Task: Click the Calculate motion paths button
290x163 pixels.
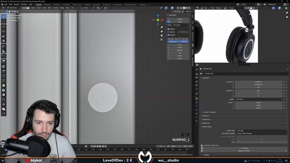Action: pos(245,148)
